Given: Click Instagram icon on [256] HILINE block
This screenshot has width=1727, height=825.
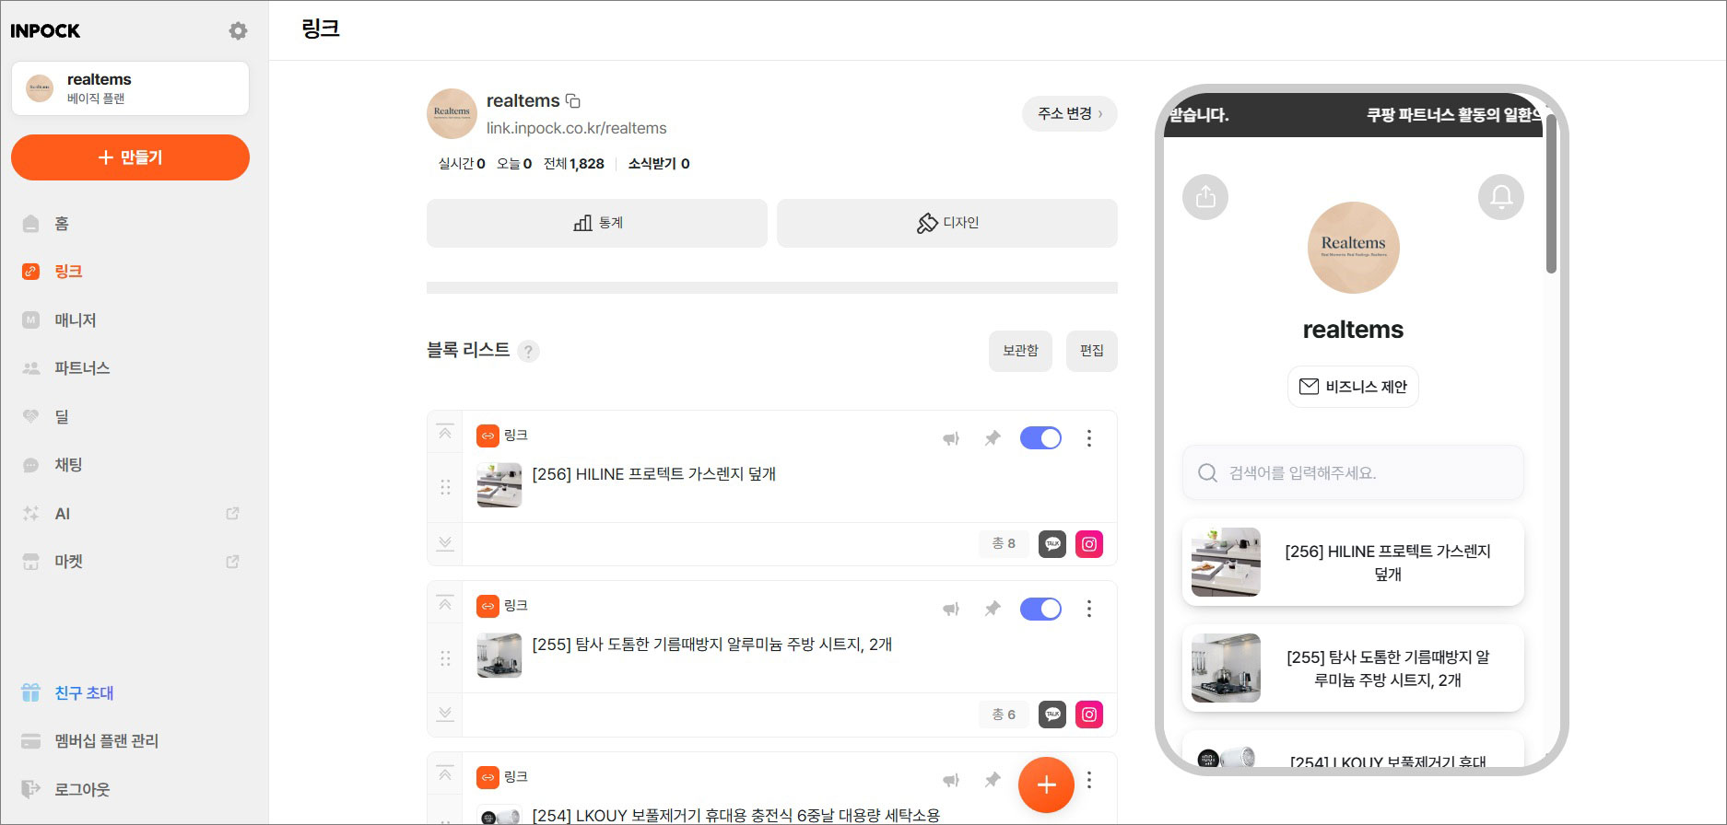Looking at the screenshot, I should pyautogui.click(x=1089, y=544).
